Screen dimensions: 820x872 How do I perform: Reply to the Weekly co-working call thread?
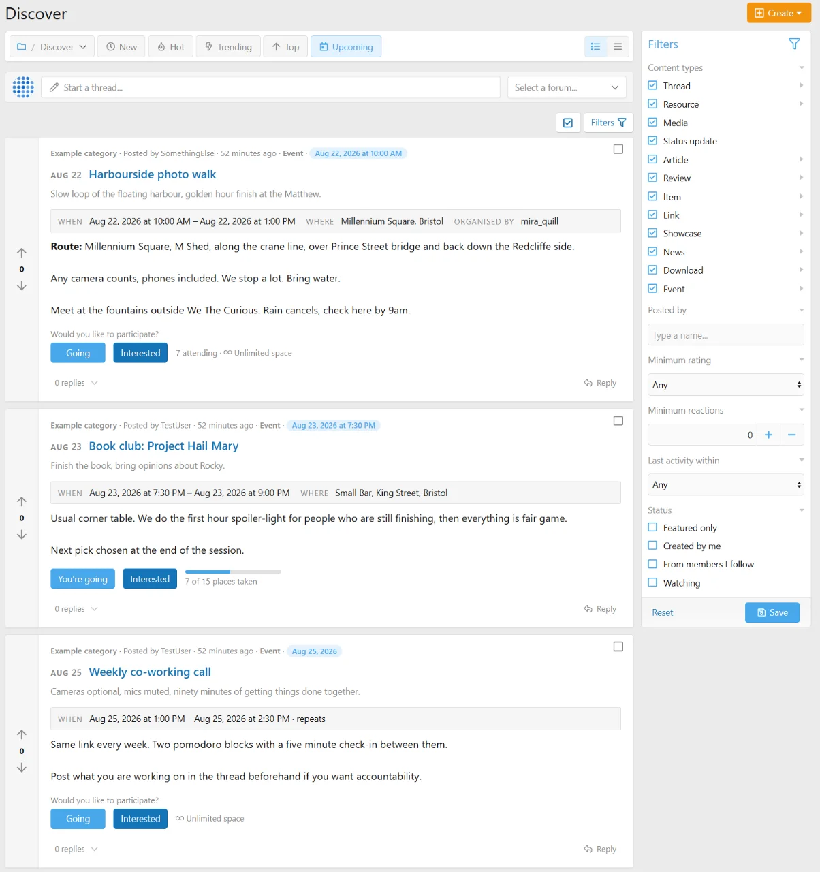(x=600, y=849)
